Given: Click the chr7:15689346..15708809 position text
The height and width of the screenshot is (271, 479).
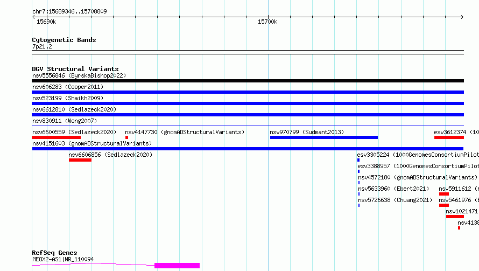Looking at the screenshot, I should (x=69, y=11).
